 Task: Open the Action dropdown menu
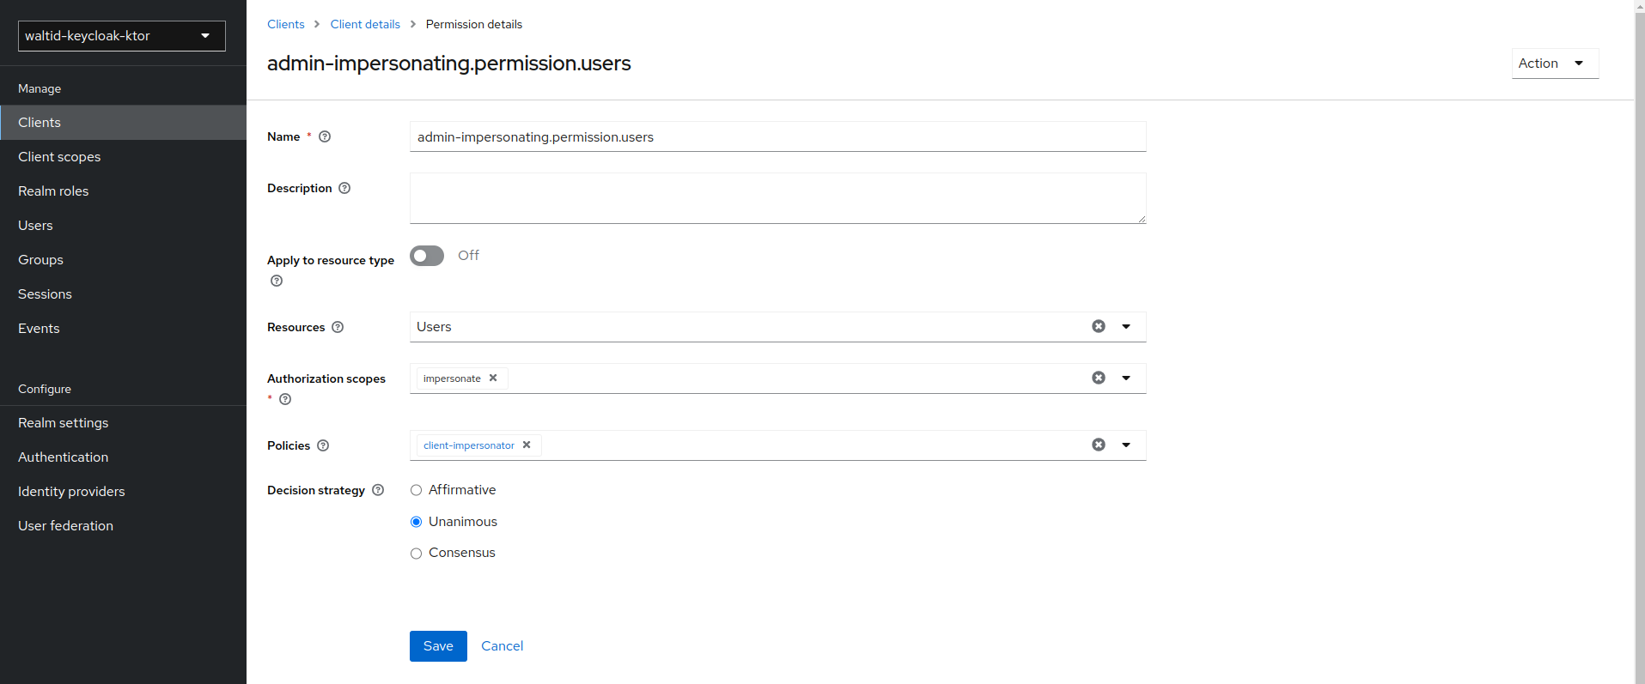pos(1555,64)
